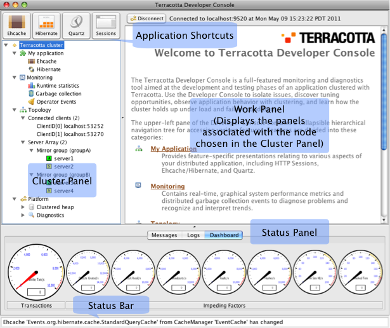Click the Write Txn/s gauge with red needle
This screenshot has height=328, width=390.
36,272
